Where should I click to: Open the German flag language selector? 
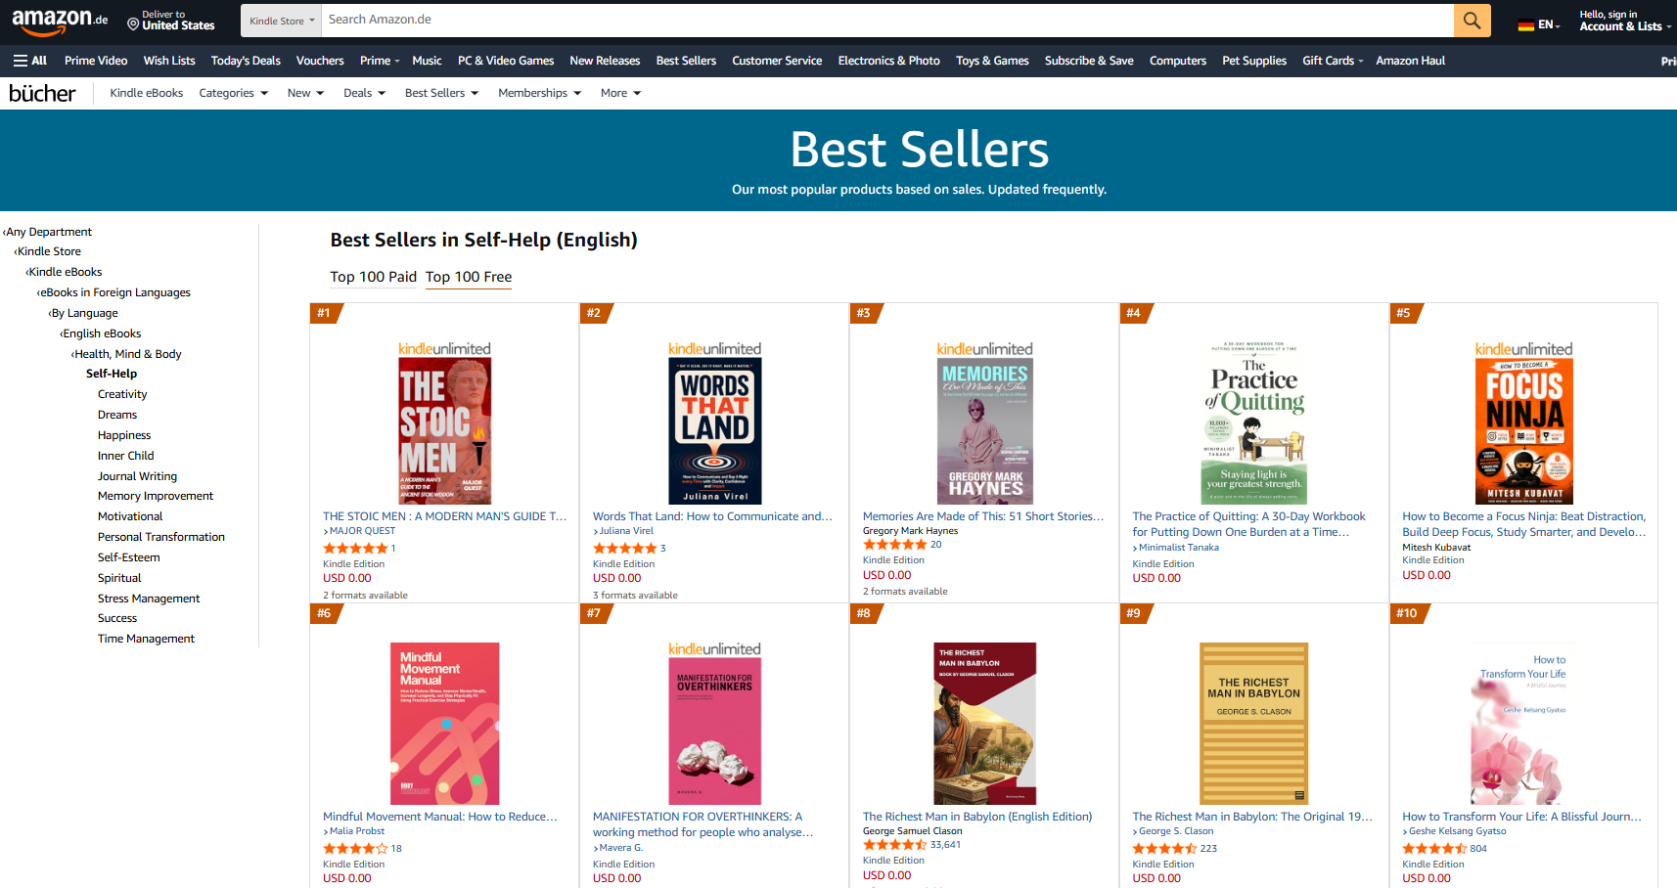1539,24
